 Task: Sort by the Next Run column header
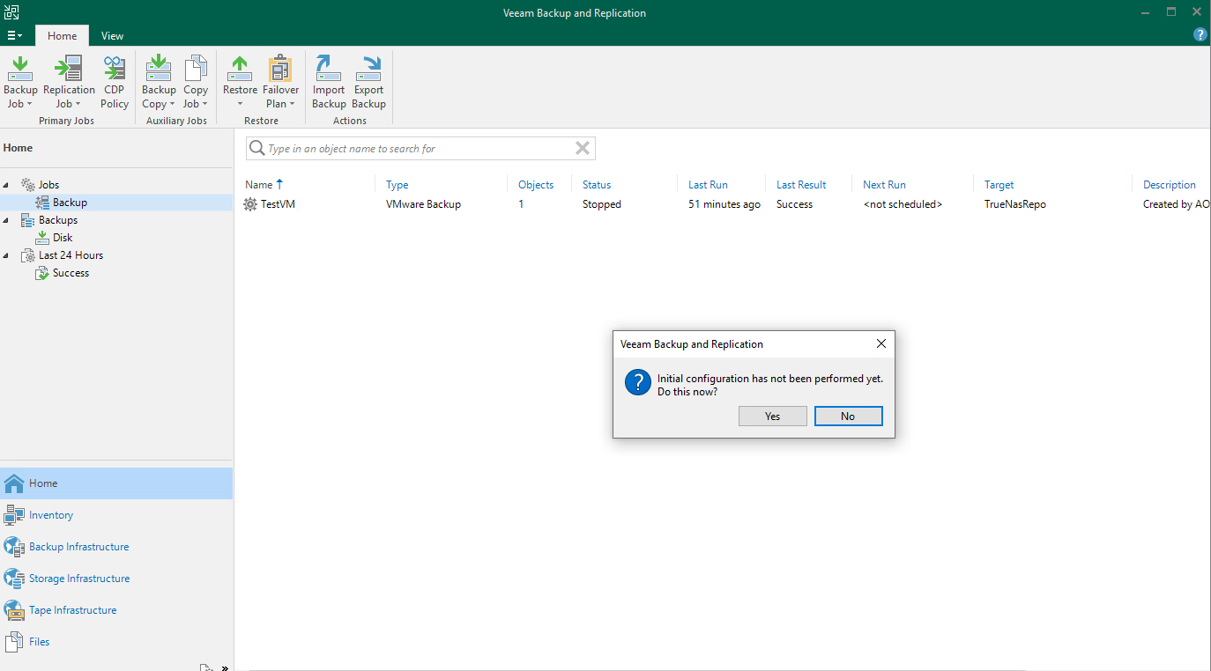884,185
